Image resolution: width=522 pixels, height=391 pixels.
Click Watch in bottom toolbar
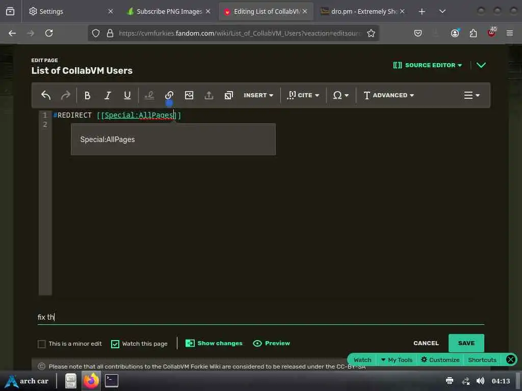(x=362, y=360)
